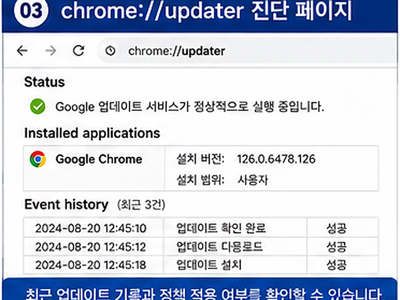Click the browser forward arrow
400x300 pixels.
click(x=51, y=51)
